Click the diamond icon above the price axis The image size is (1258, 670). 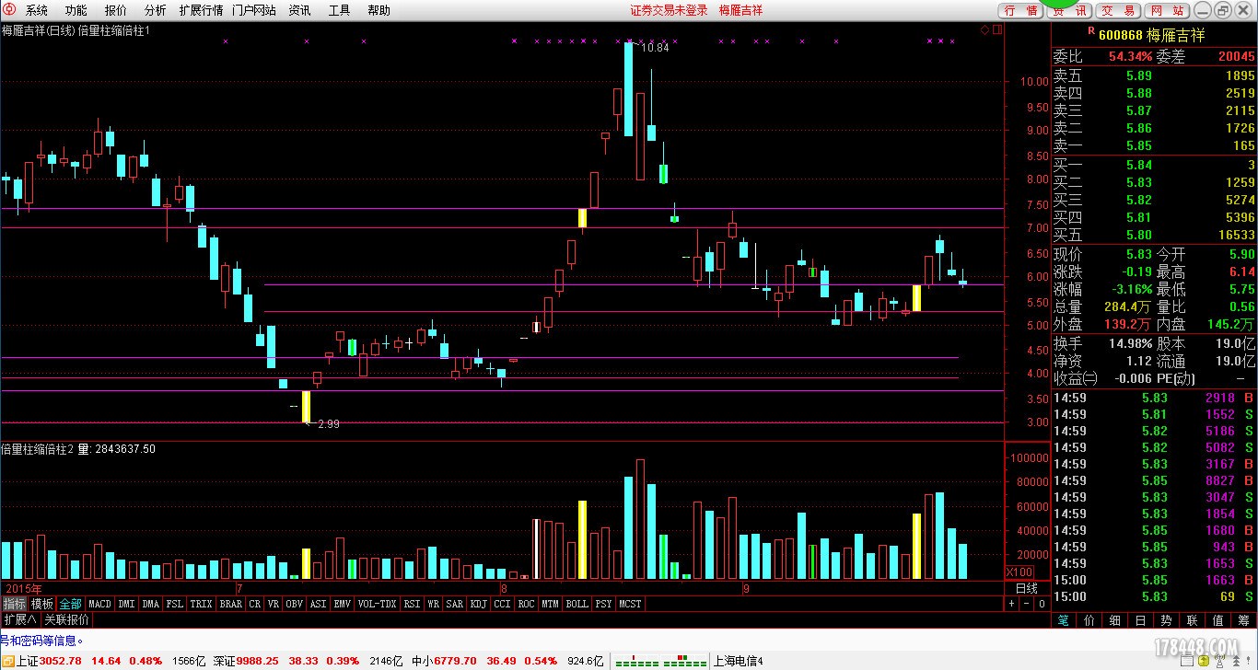[984, 30]
